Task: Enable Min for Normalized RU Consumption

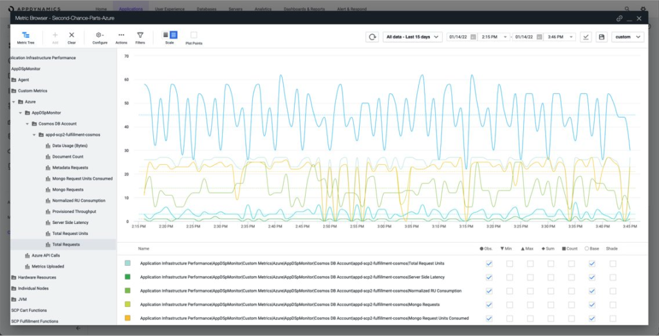Action: point(510,291)
